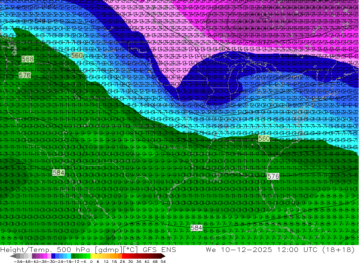Viewport: 359px width, 263px height.
Task: Click the 'GFS ENS' model label
Action: pos(159,250)
